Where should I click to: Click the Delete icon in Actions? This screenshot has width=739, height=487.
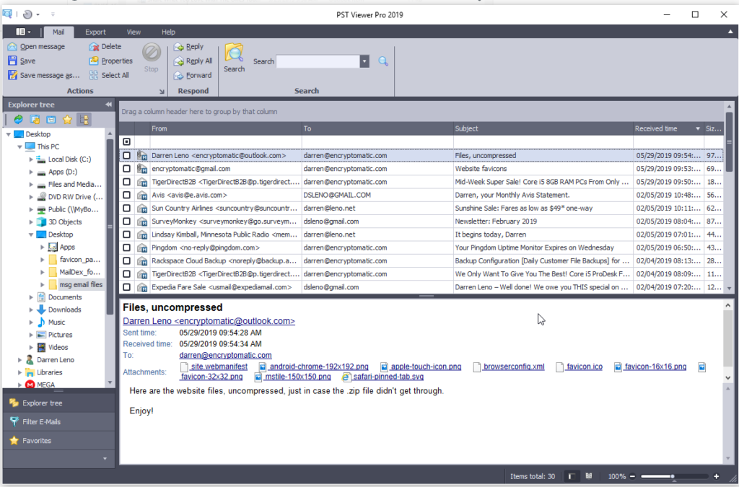(94, 47)
